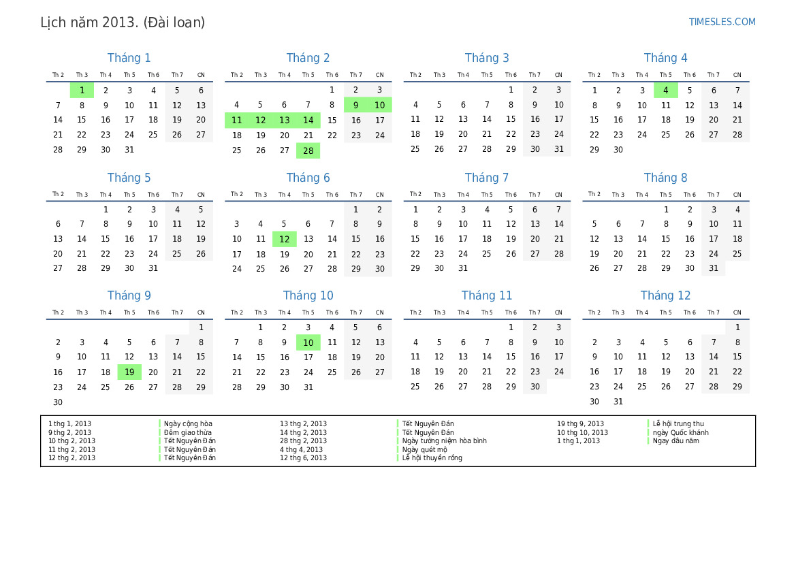Click day 31 in Tháng 1

coord(129,150)
